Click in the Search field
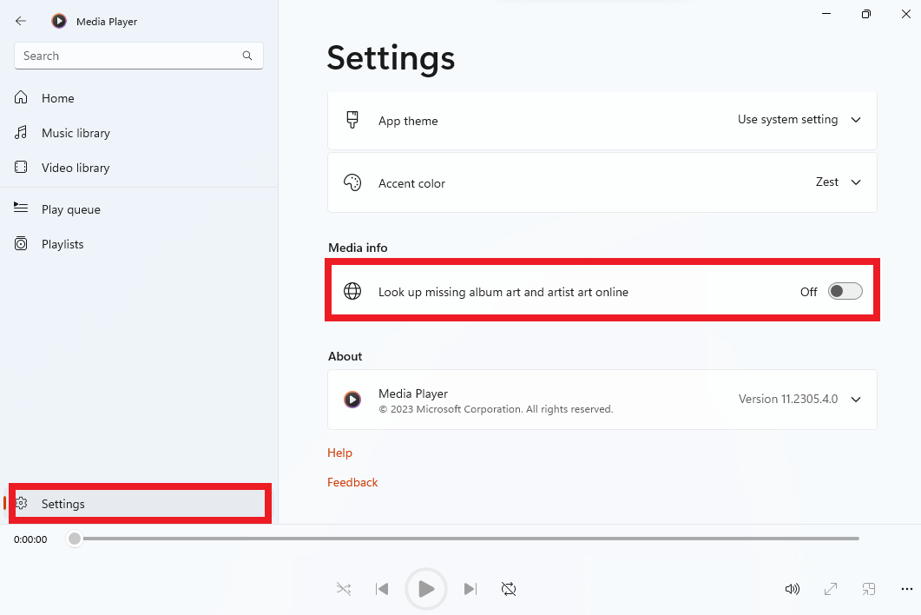 (x=139, y=56)
